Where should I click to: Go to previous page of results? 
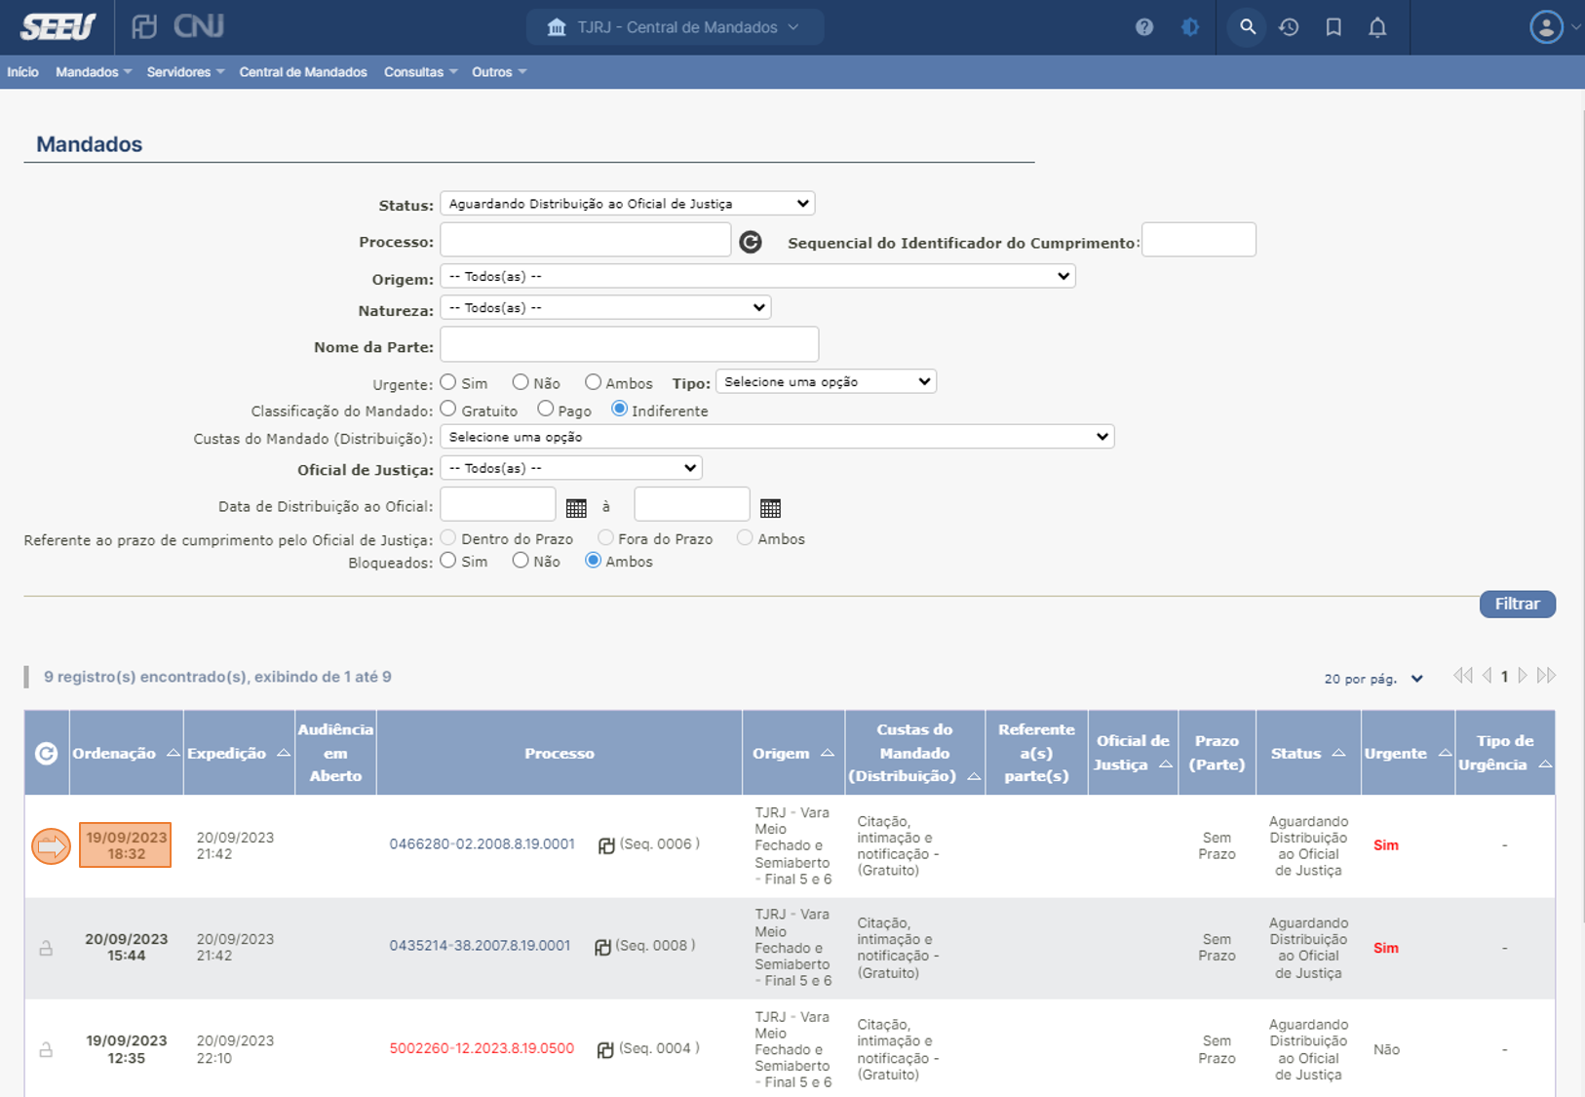click(x=1488, y=676)
